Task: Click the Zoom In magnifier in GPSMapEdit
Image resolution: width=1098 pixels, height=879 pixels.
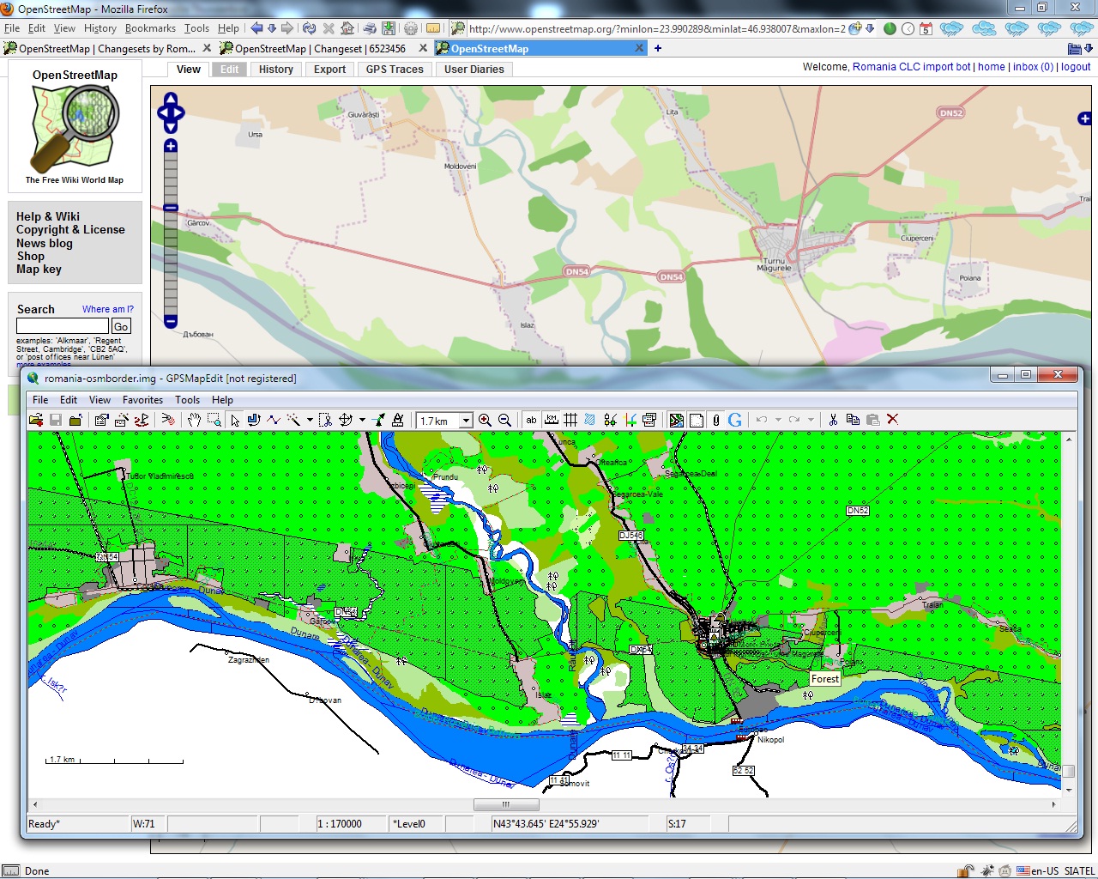Action: (x=485, y=420)
